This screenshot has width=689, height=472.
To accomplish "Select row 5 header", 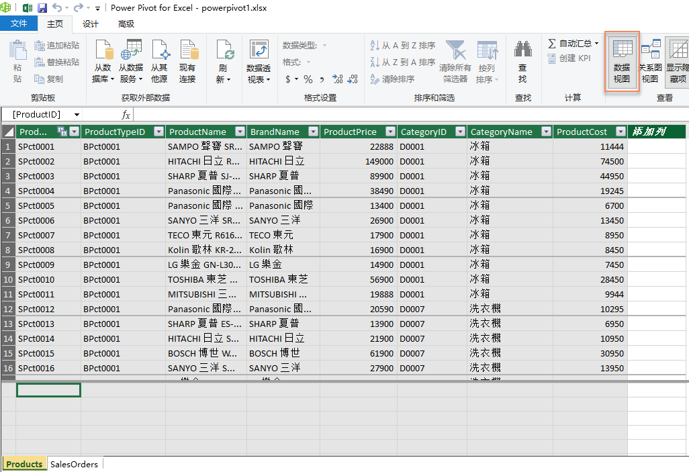I will tap(8, 205).
